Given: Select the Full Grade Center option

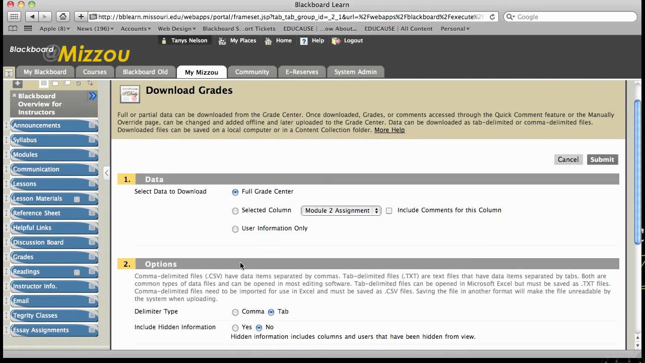Looking at the screenshot, I should point(235,192).
